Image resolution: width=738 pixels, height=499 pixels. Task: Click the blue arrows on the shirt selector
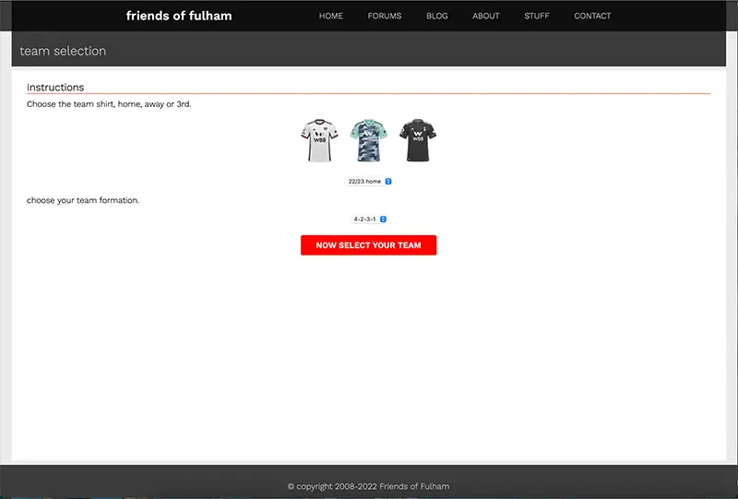388,182
